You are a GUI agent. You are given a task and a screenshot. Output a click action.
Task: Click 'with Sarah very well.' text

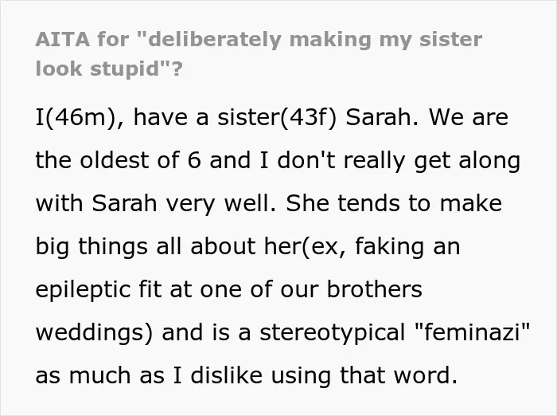pyautogui.click(x=156, y=204)
